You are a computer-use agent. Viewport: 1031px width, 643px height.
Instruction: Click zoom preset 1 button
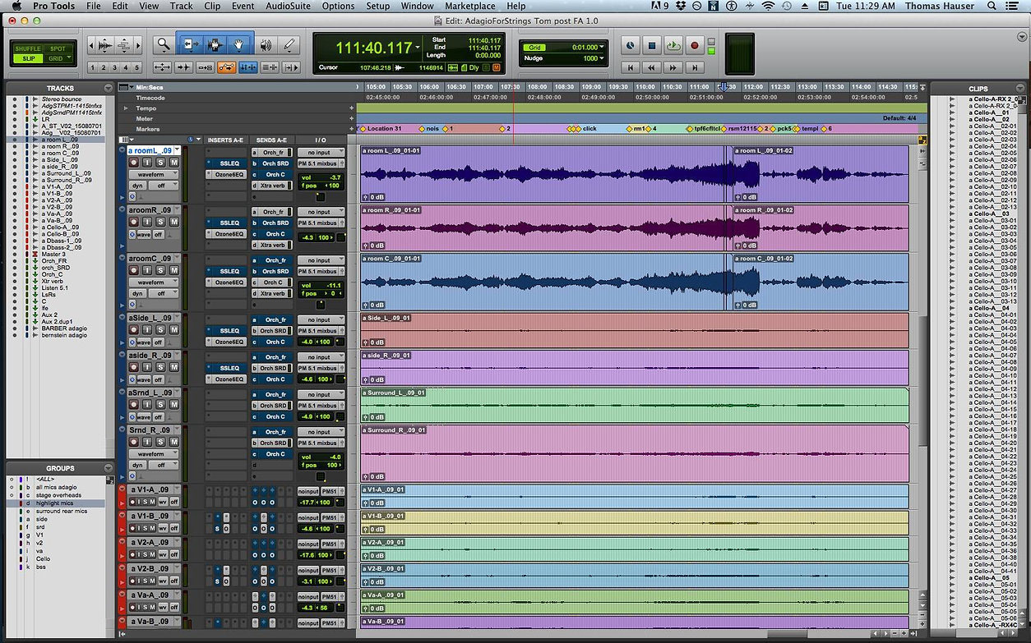93,67
